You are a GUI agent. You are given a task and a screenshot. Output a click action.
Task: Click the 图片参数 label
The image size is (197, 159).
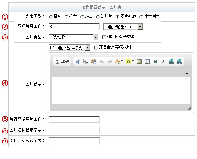[35, 84]
